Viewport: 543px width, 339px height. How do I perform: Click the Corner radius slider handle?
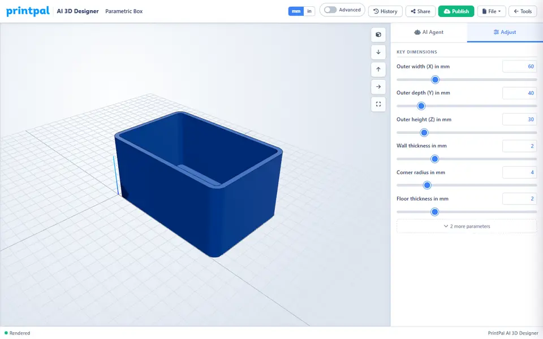pos(428,185)
